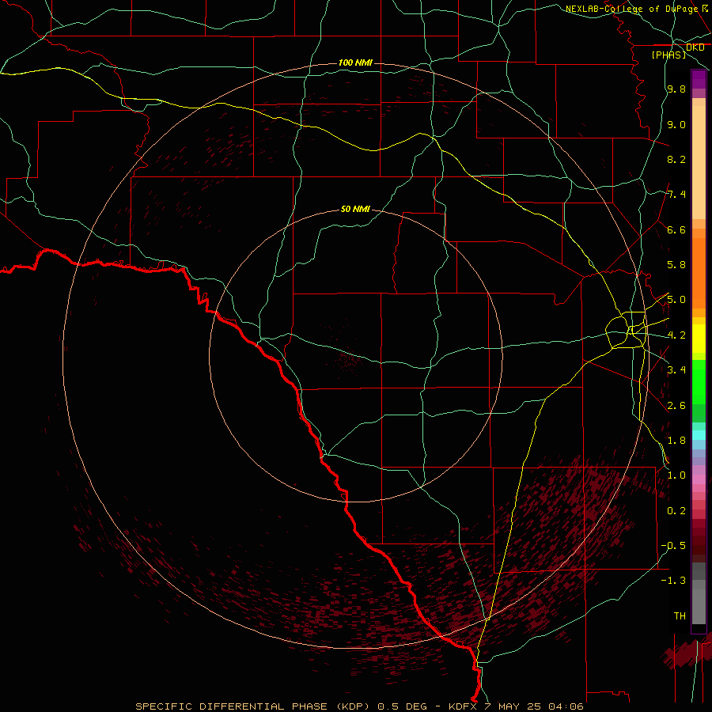The height and width of the screenshot is (712, 712).
Task: Click the TH threshold label on the scale
Action: pyautogui.click(x=680, y=616)
